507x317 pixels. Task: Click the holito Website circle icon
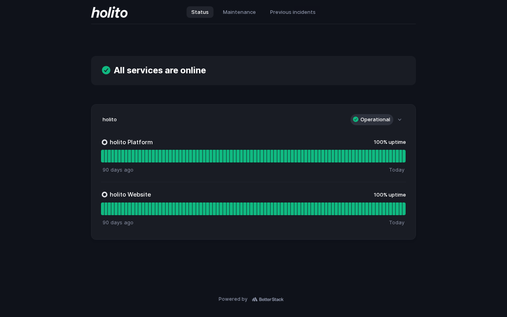[x=105, y=195]
